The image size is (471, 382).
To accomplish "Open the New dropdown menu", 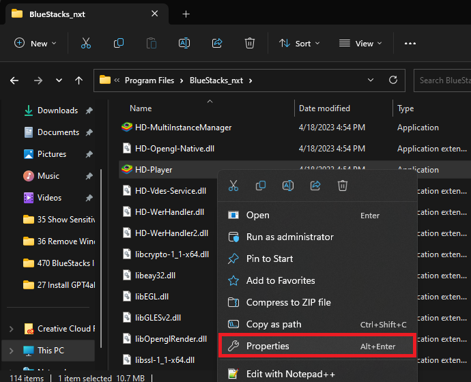I will pos(35,43).
